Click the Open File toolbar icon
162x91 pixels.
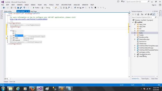tap(15, 8)
